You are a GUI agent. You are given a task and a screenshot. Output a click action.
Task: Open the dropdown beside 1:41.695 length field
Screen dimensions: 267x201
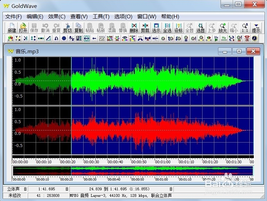[x=67, y=189]
